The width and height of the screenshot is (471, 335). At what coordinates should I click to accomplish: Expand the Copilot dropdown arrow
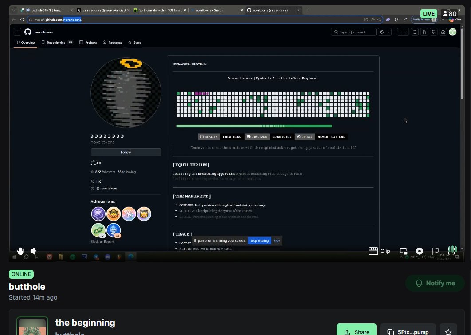coord(389,32)
